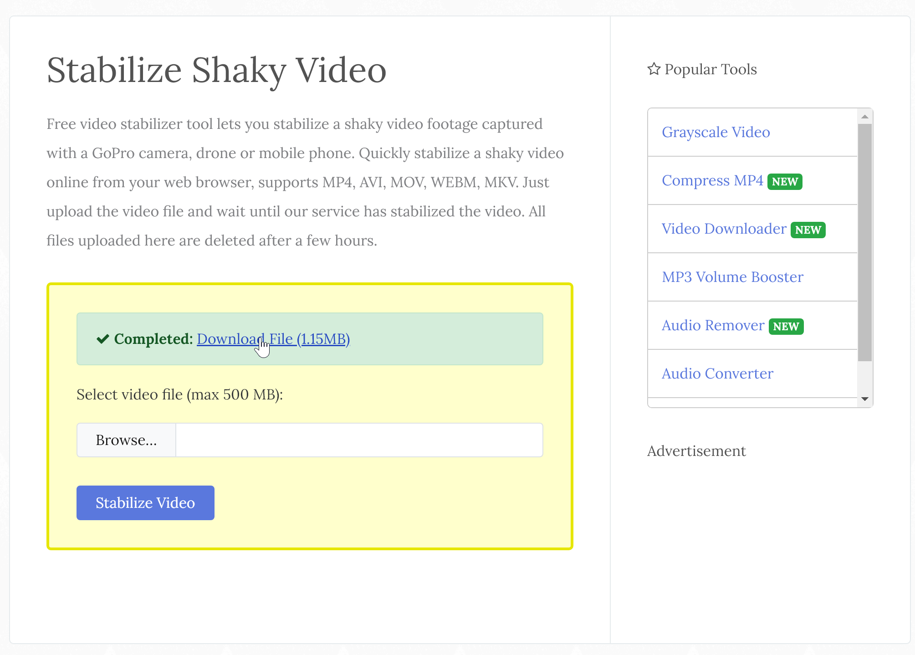Go to the Video Downloader tool

click(724, 229)
